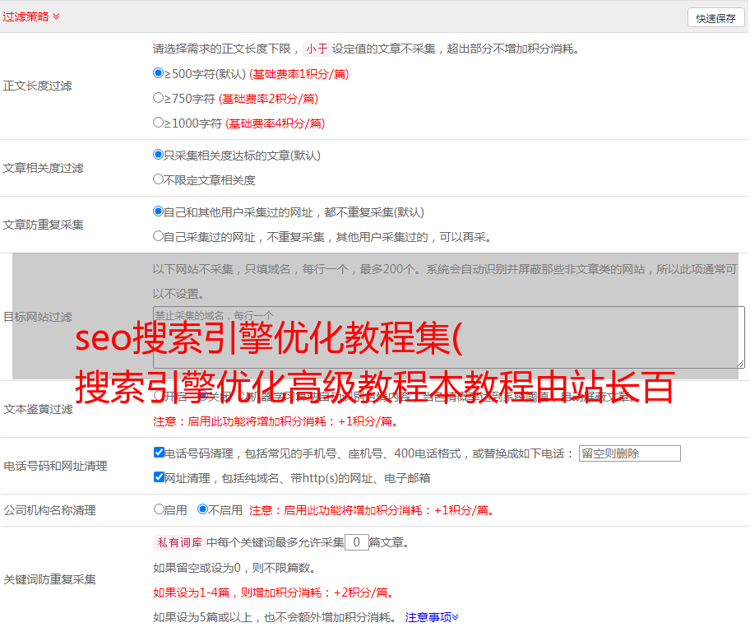Image resolution: width=750 pixels, height=632 pixels.
Task: Click the keyword article count input box
Action: 356,542
